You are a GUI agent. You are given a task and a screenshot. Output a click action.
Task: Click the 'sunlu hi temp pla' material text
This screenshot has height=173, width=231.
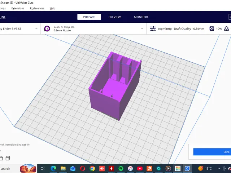(64, 27)
